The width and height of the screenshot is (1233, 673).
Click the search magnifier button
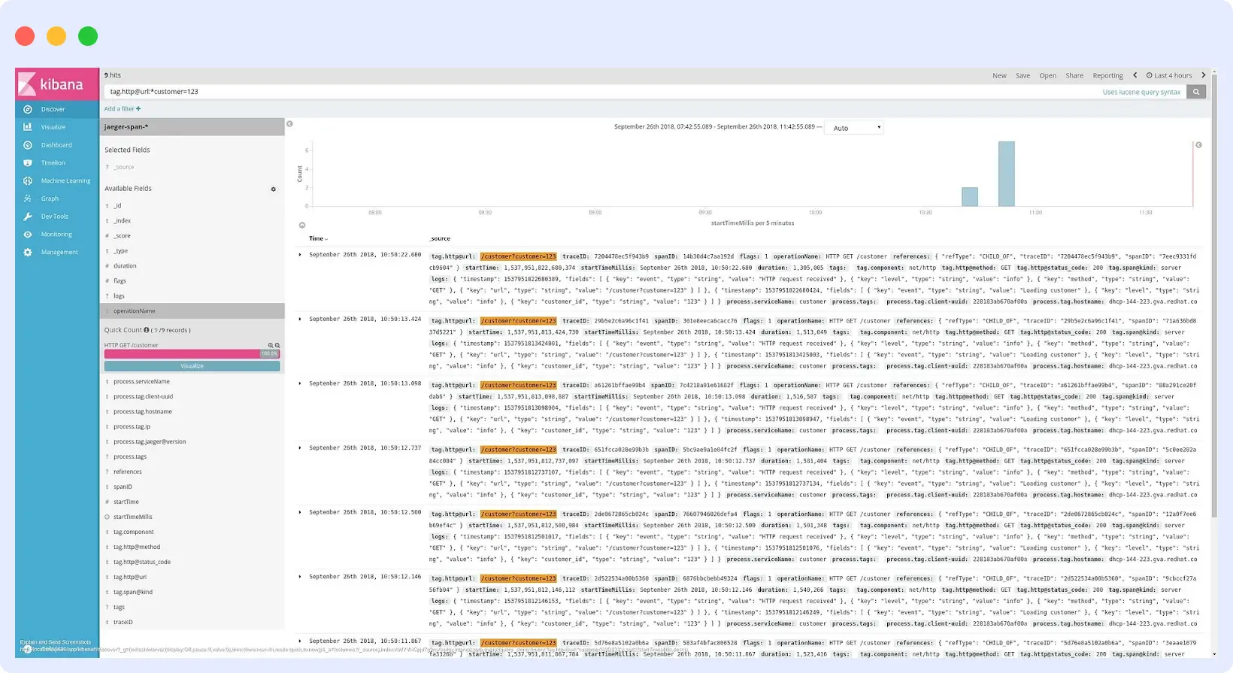point(1196,92)
